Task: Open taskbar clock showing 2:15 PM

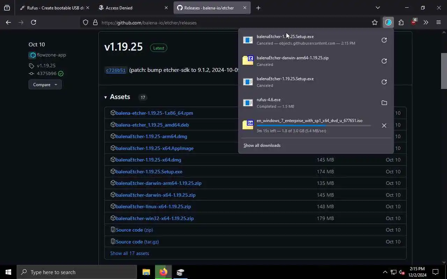Action: pyautogui.click(x=417, y=272)
